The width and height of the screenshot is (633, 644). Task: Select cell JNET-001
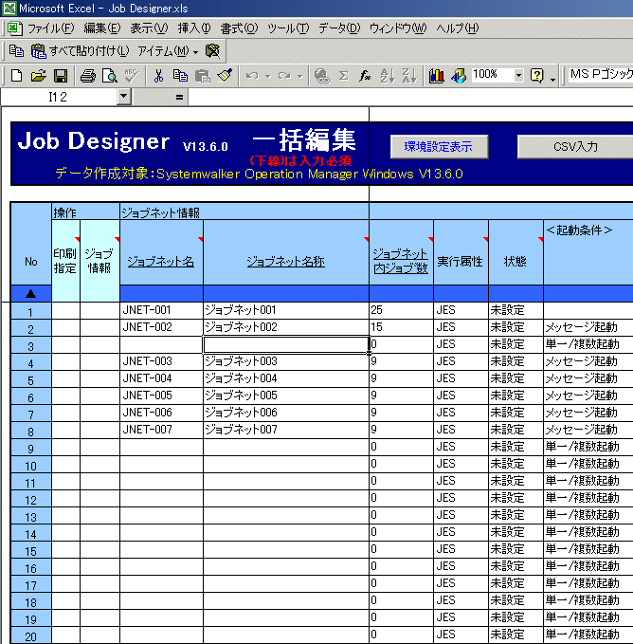[161, 310]
